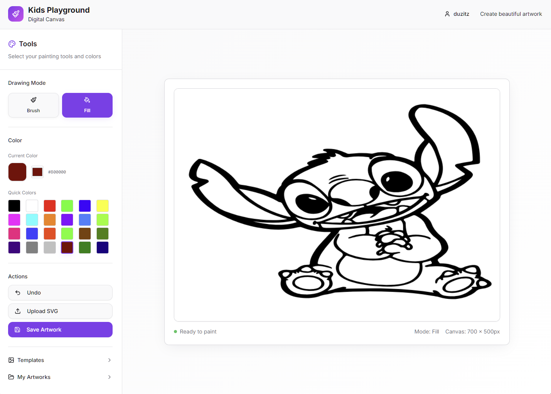Open the My Artworks menu row
The width and height of the screenshot is (551, 394).
60,377
